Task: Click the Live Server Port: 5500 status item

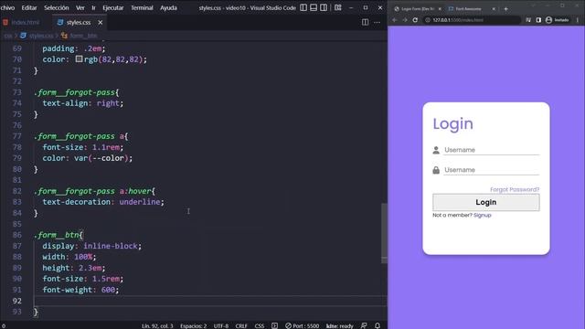Action: 303,325
